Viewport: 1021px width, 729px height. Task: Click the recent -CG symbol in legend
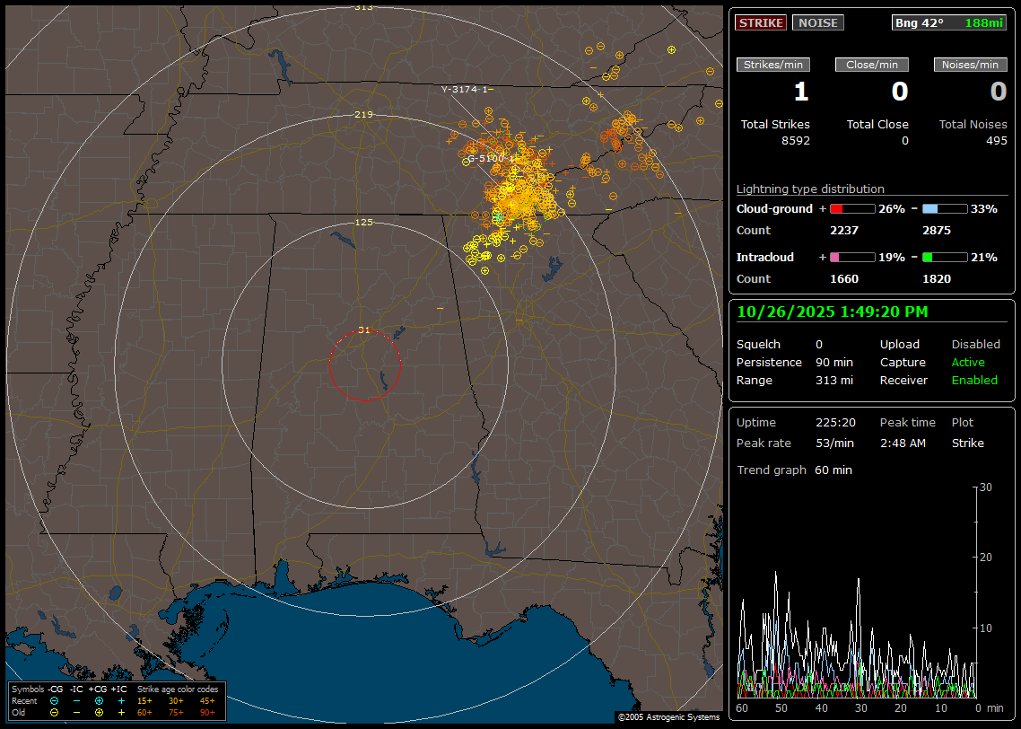pos(55,700)
